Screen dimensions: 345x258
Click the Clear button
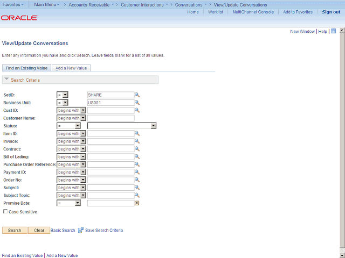tap(39, 230)
